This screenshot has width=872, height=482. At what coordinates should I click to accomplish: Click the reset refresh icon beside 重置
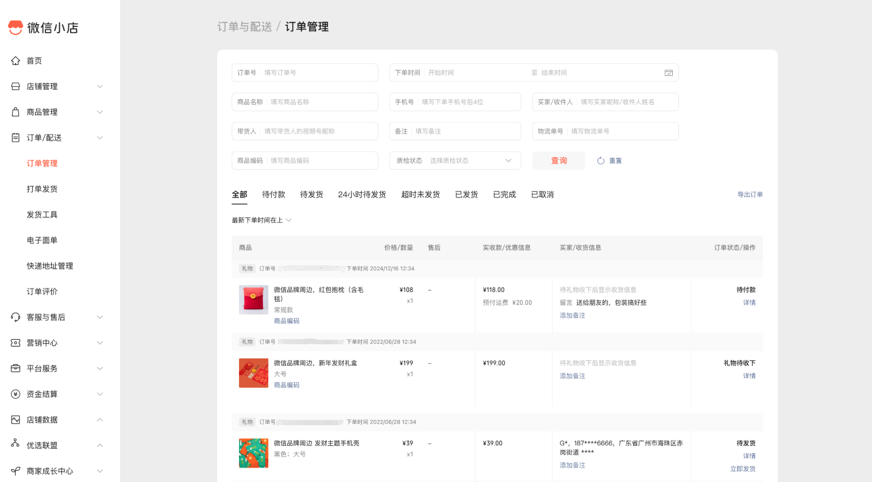[601, 161]
